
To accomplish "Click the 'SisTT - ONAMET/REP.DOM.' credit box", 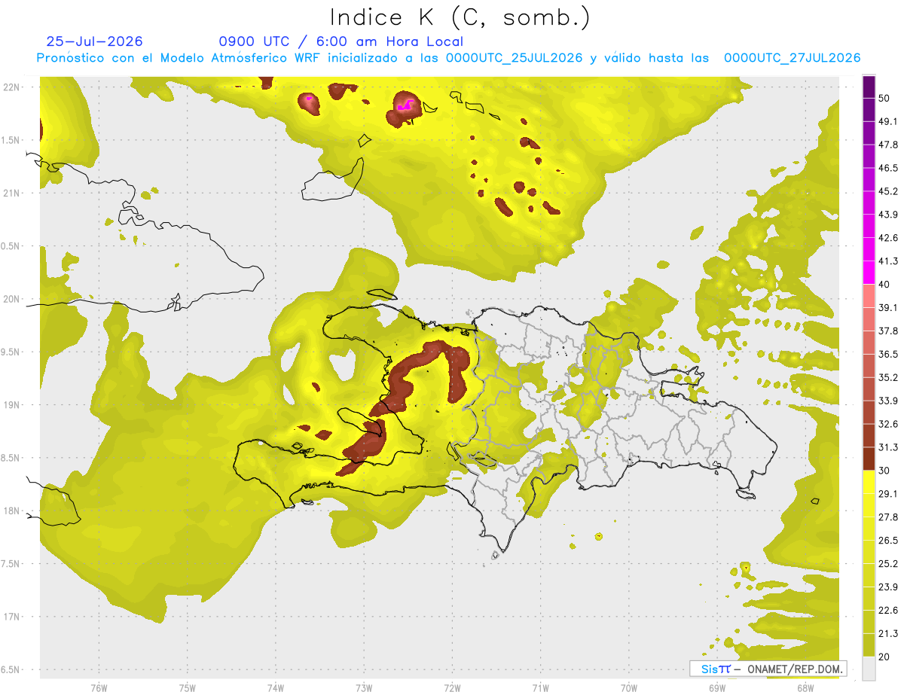I will (768, 669).
